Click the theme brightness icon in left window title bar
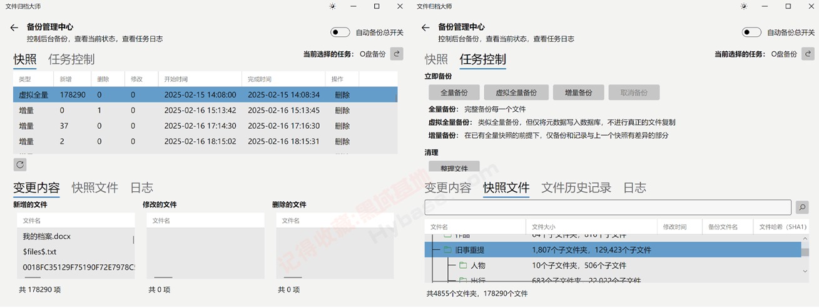This screenshot has width=819, height=308. [332, 6]
